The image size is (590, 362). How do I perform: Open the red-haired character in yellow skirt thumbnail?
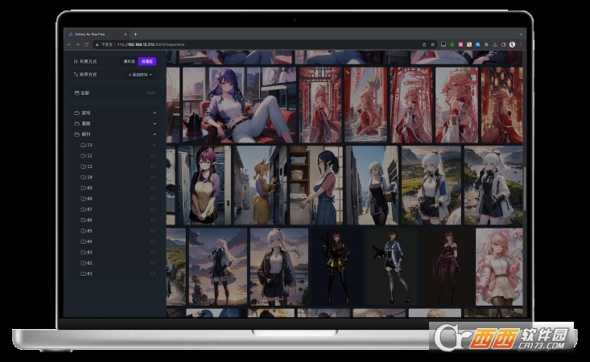pyautogui.click(x=336, y=267)
